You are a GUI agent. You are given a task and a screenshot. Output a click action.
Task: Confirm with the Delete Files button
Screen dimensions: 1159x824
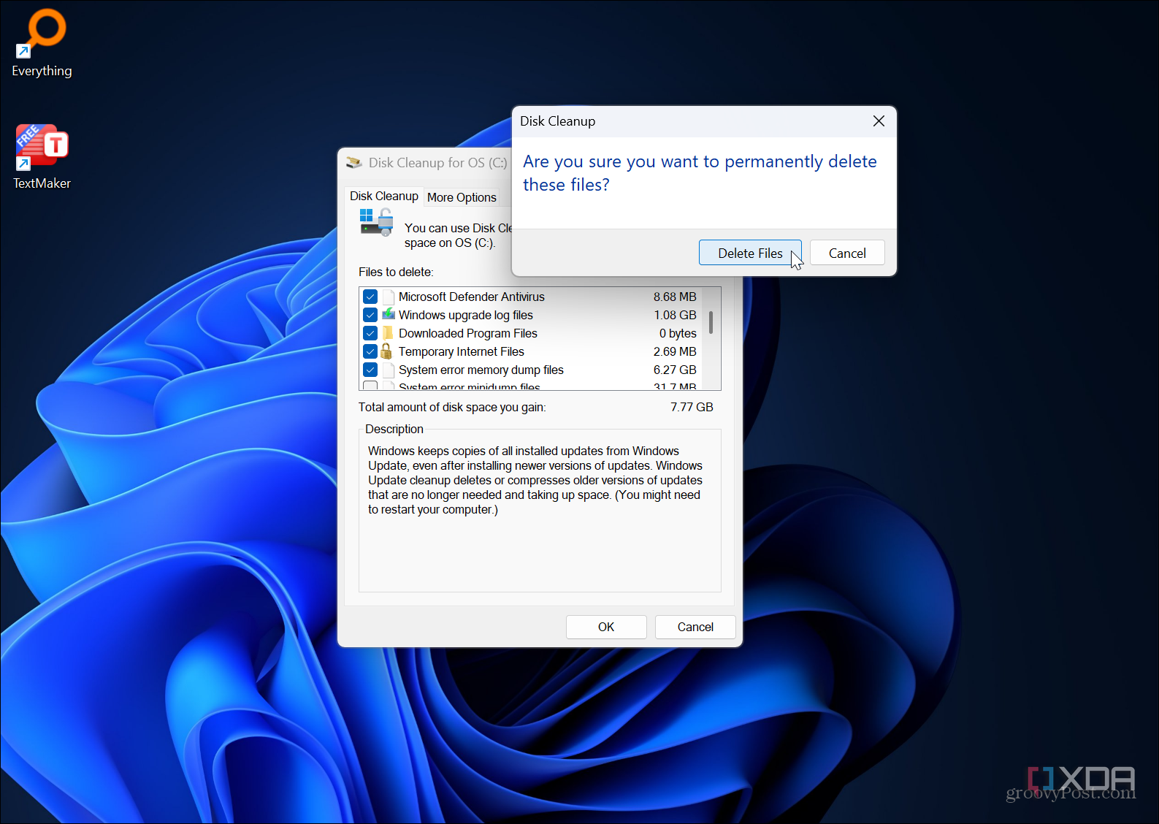coord(750,253)
